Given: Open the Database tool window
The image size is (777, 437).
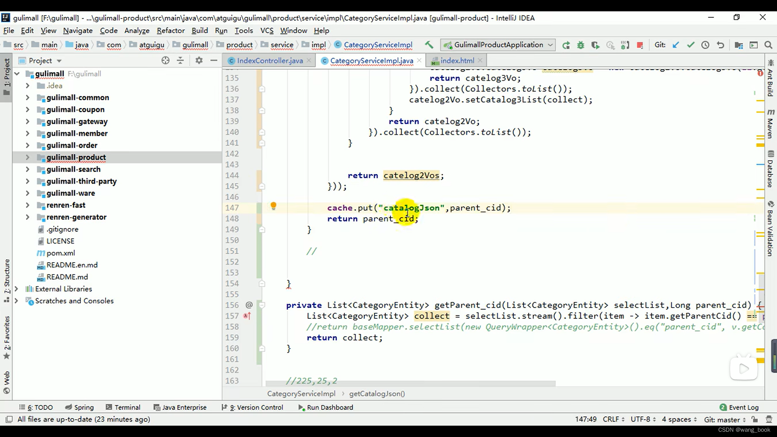Looking at the screenshot, I should coord(771,169).
